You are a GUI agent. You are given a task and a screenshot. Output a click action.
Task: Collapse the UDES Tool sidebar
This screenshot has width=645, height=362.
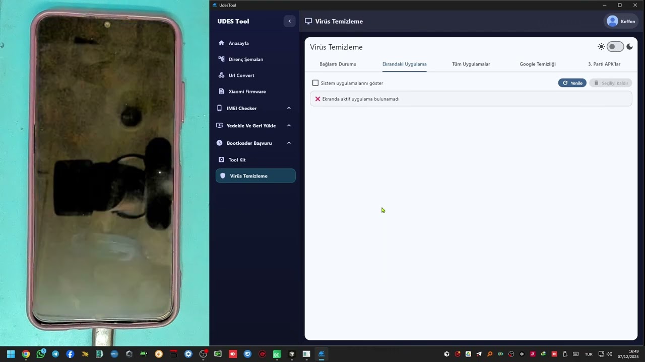click(289, 21)
